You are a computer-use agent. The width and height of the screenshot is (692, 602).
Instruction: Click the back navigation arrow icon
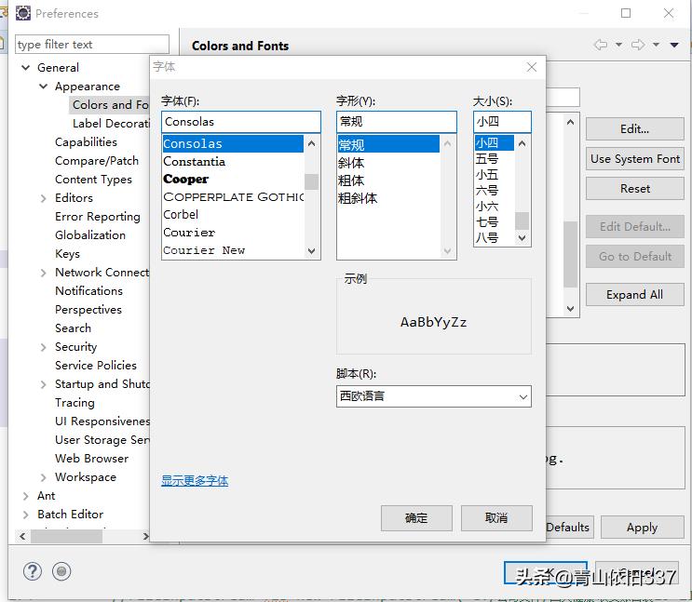click(x=601, y=45)
